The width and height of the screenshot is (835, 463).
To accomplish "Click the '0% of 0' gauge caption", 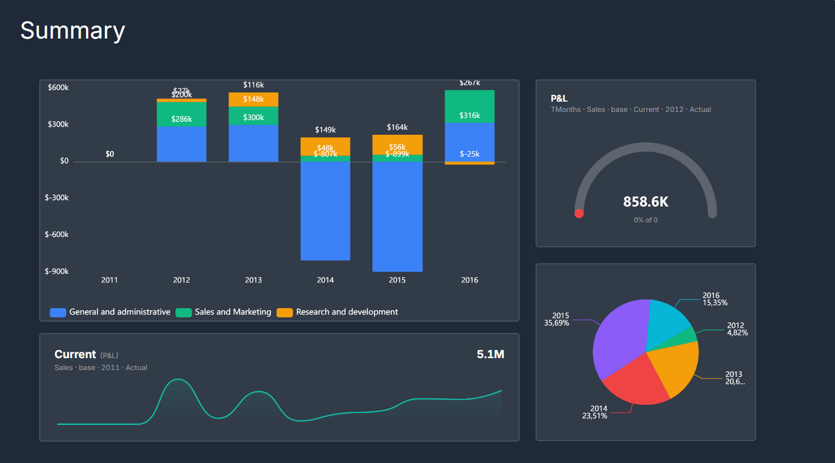I will (646, 220).
